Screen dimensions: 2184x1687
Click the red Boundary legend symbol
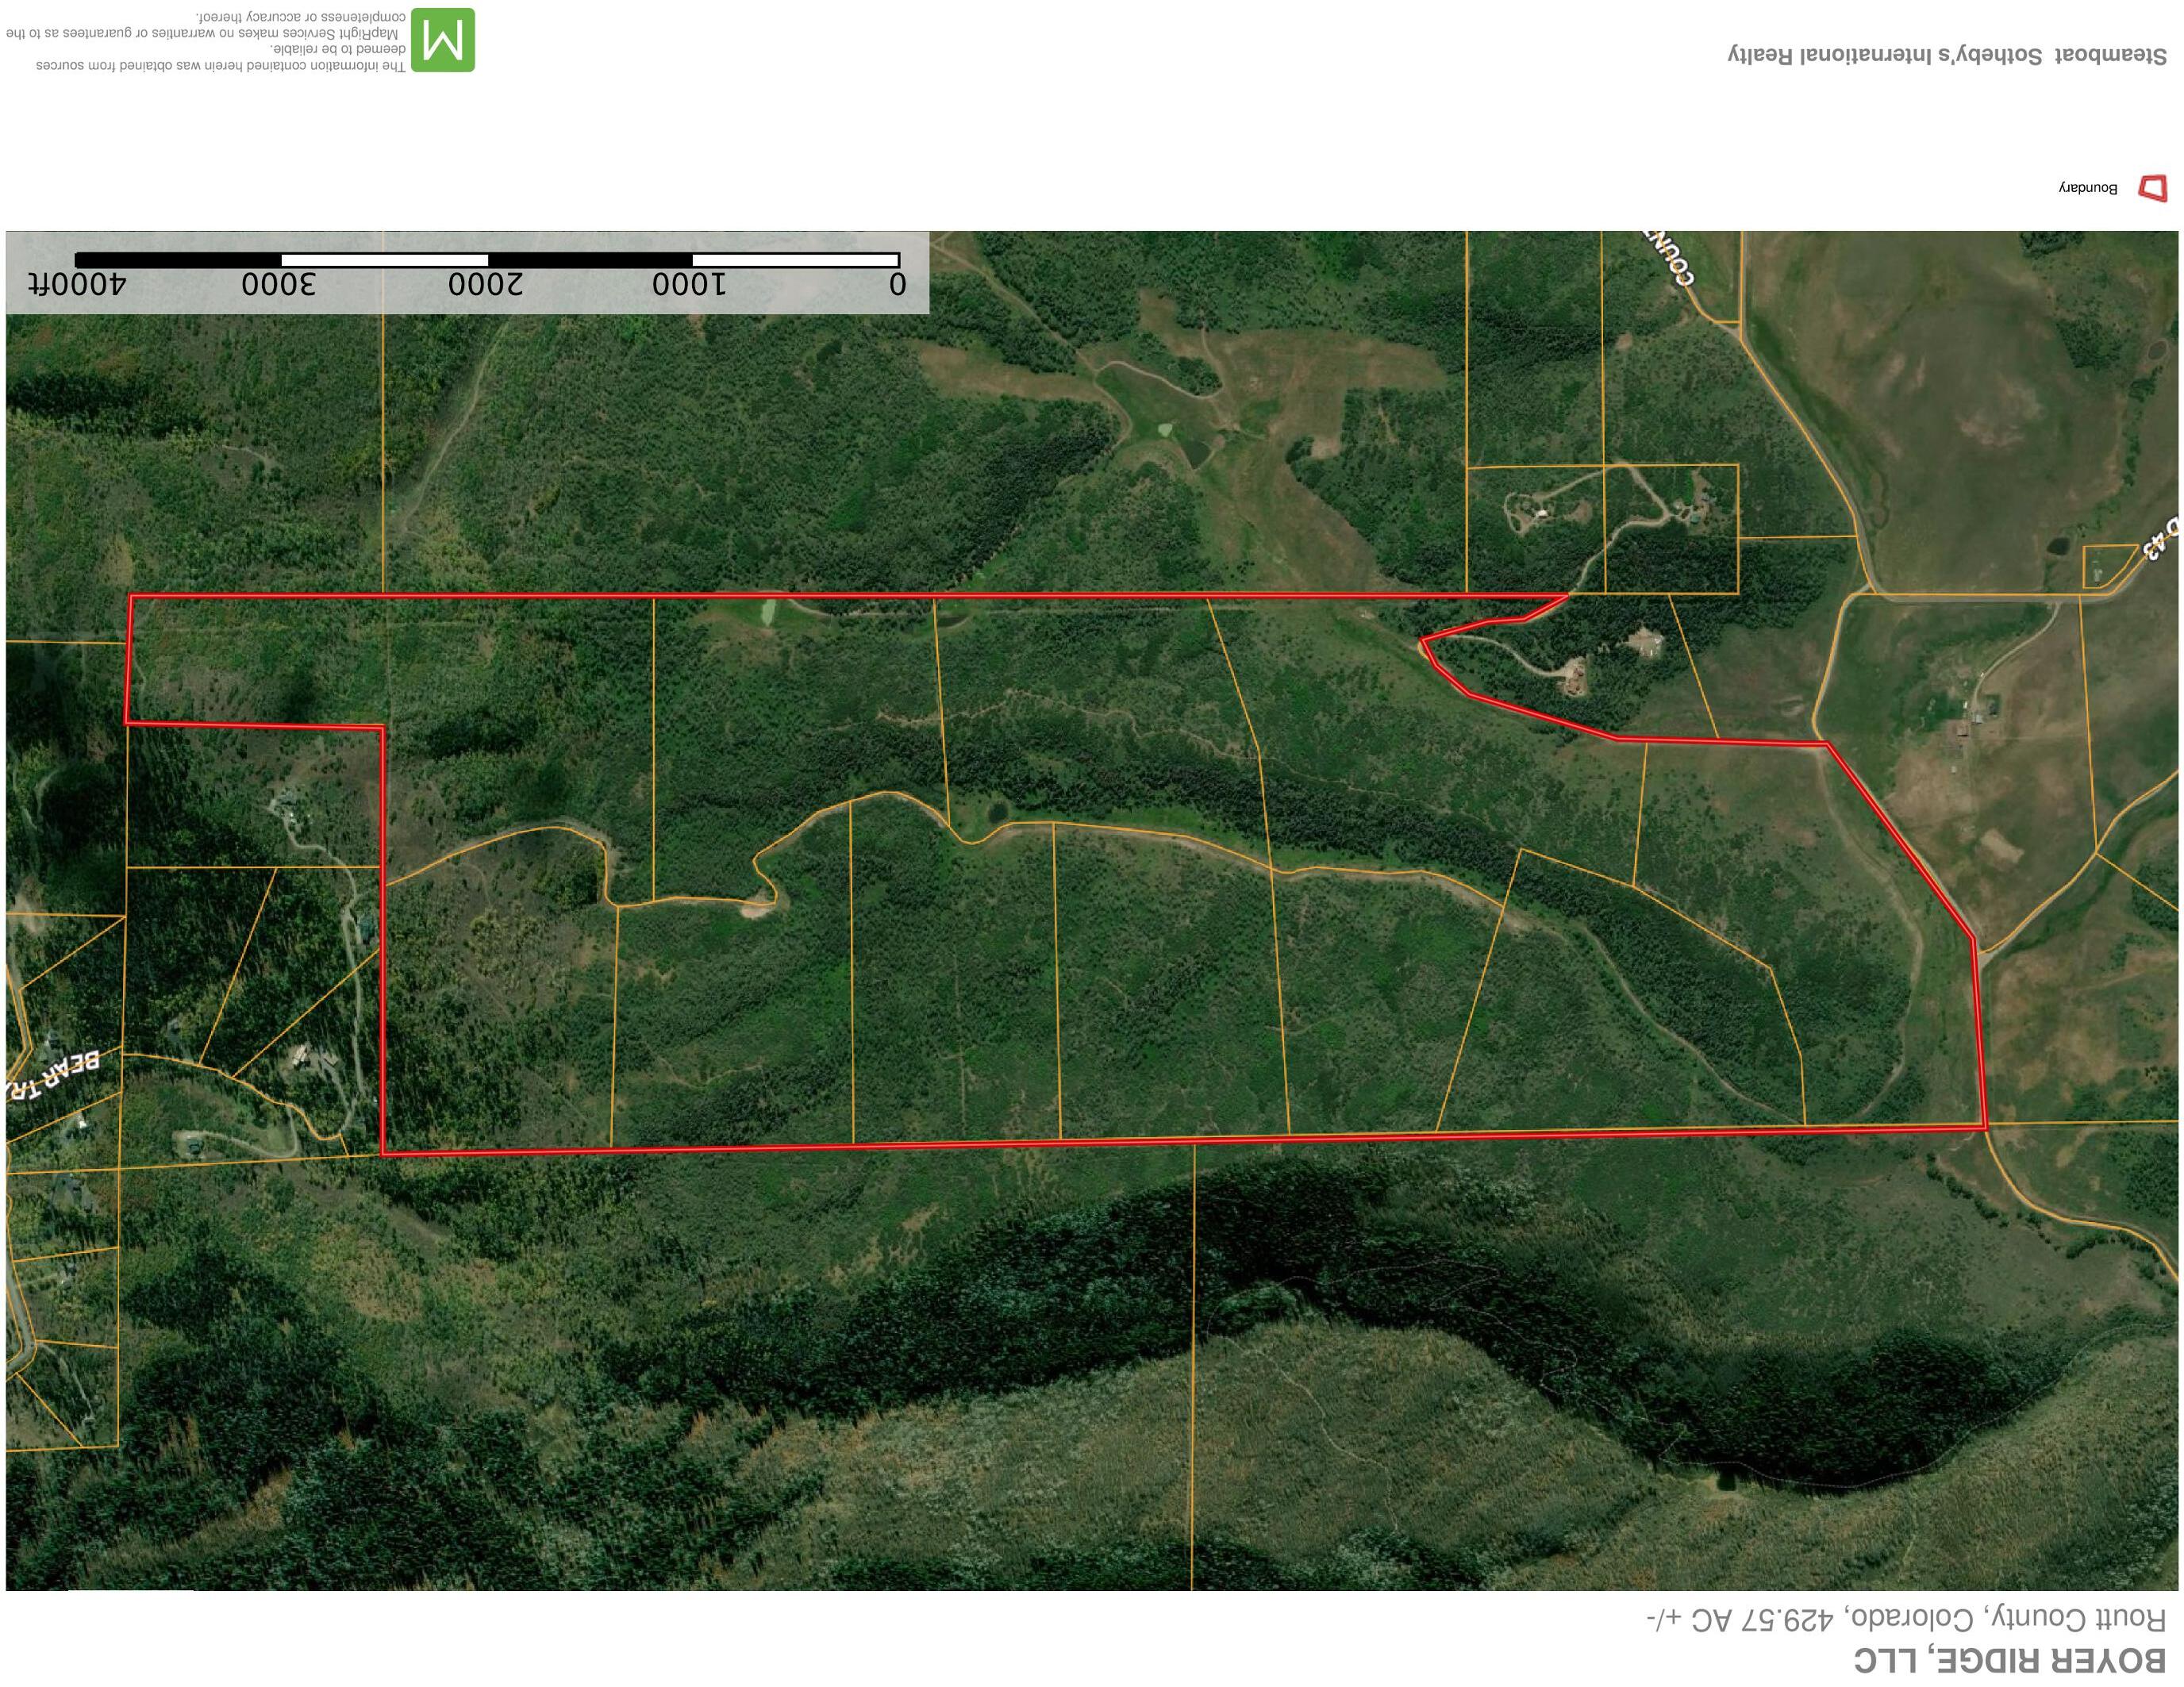[x=2153, y=188]
